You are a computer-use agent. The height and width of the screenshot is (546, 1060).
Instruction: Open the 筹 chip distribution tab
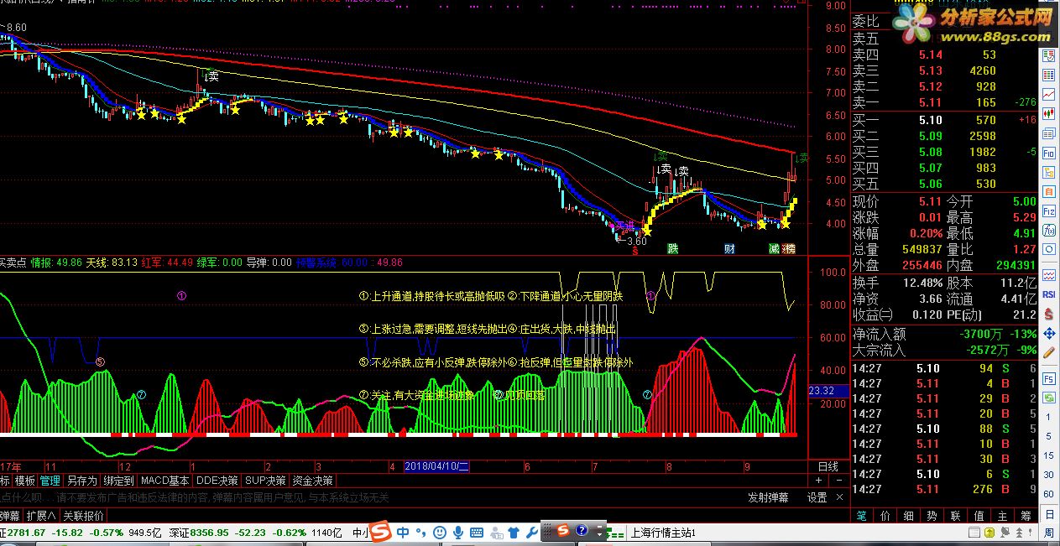(1026, 517)
